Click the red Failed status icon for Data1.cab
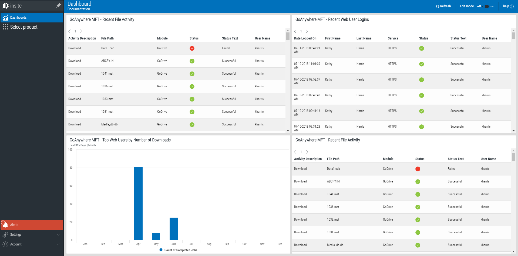The height and width of the screenshot is (256, 518). [192, 48]
